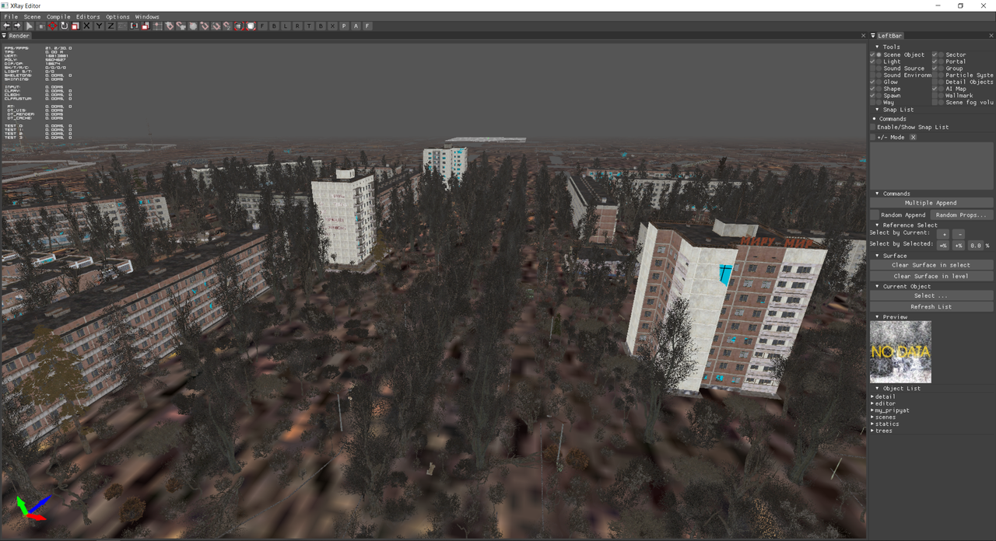Choose the rotate circular-arrow tool
996x541 pixels.
coord(64,26)
